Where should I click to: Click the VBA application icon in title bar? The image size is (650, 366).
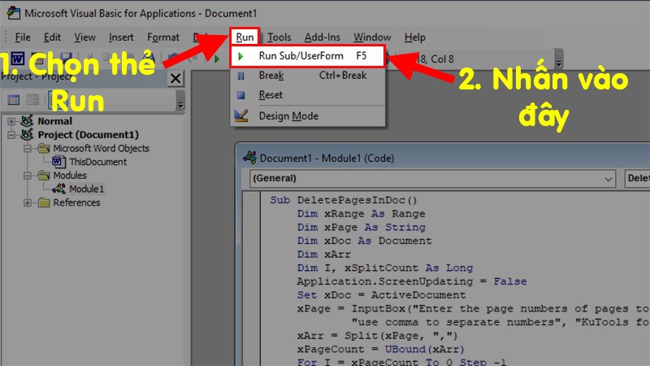pyautogui.click(x=13, y=13)
